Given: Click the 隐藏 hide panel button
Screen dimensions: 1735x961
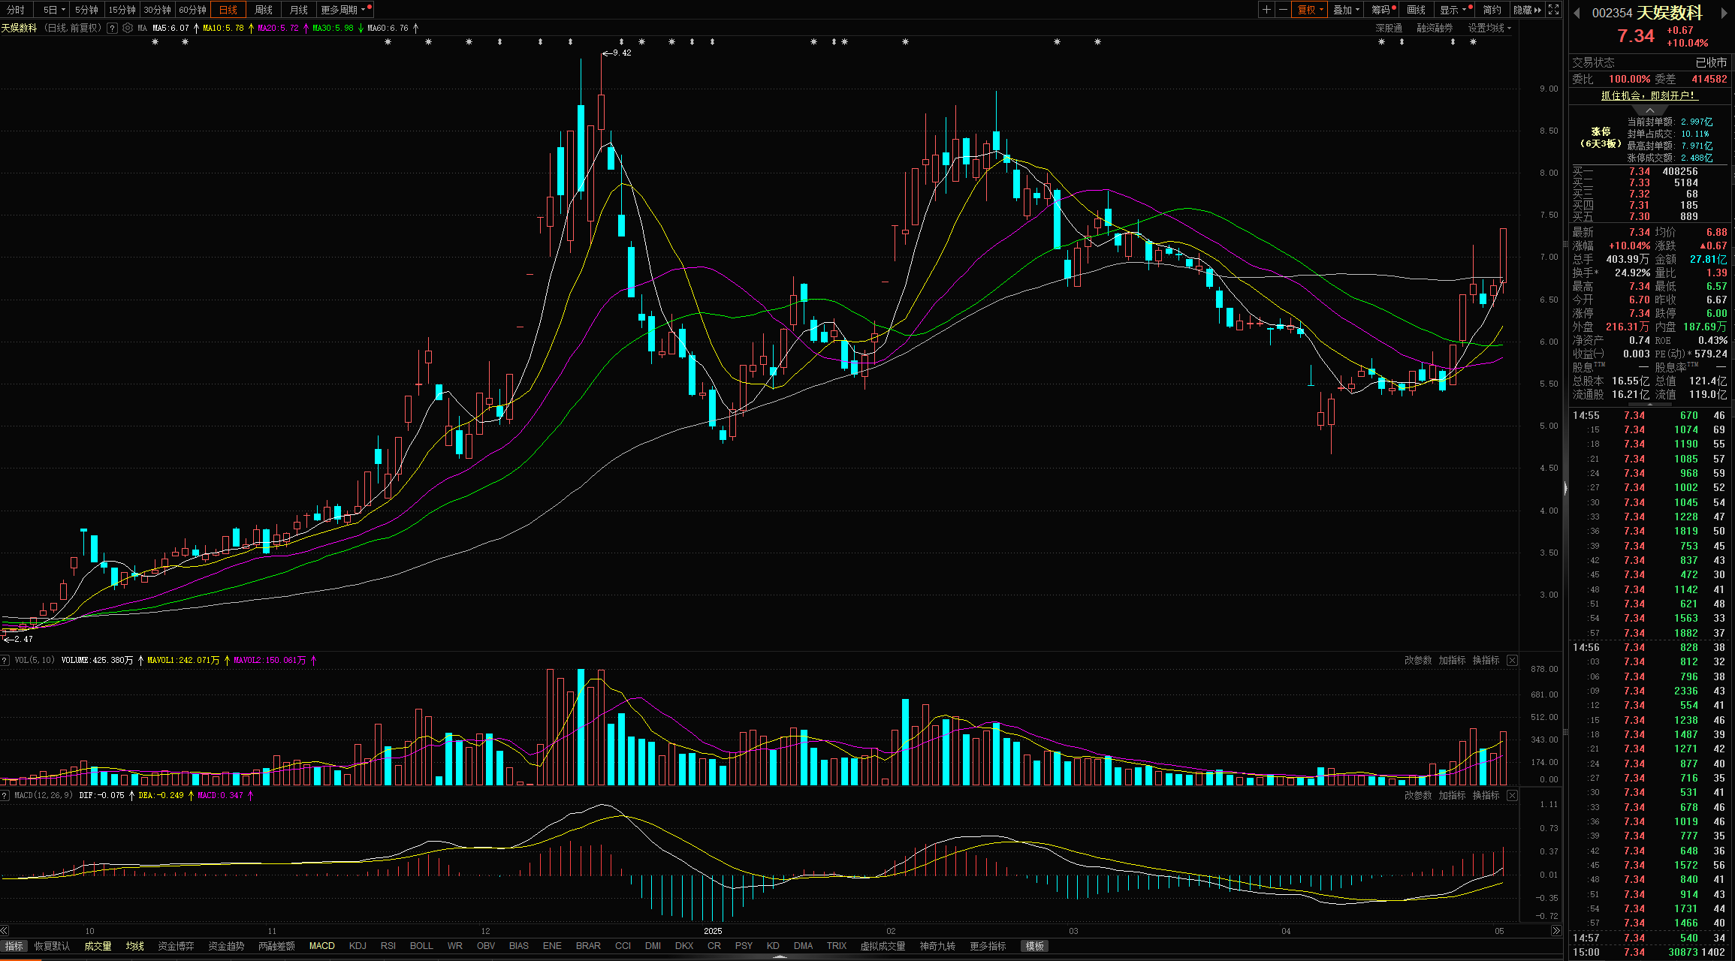Looking at the screenshot, I should click(1528, 10).
